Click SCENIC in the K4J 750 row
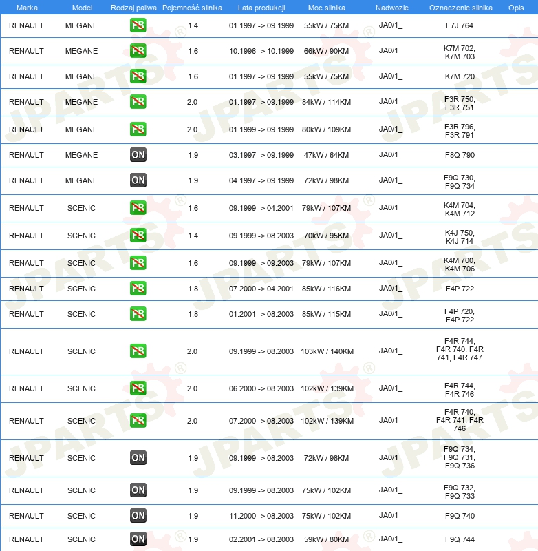538x551 pixels. point(81,236)
